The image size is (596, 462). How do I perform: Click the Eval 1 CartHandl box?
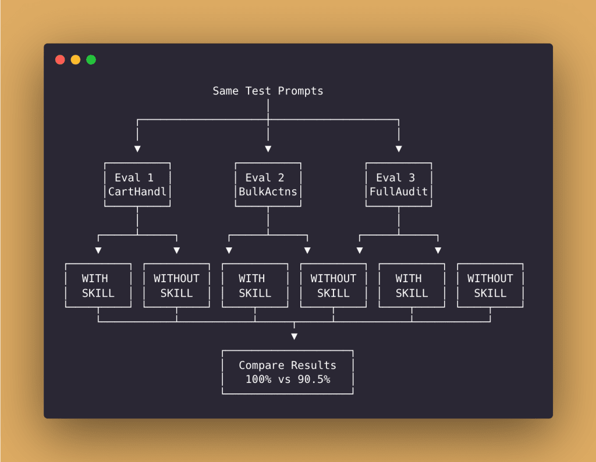(137, 184)
